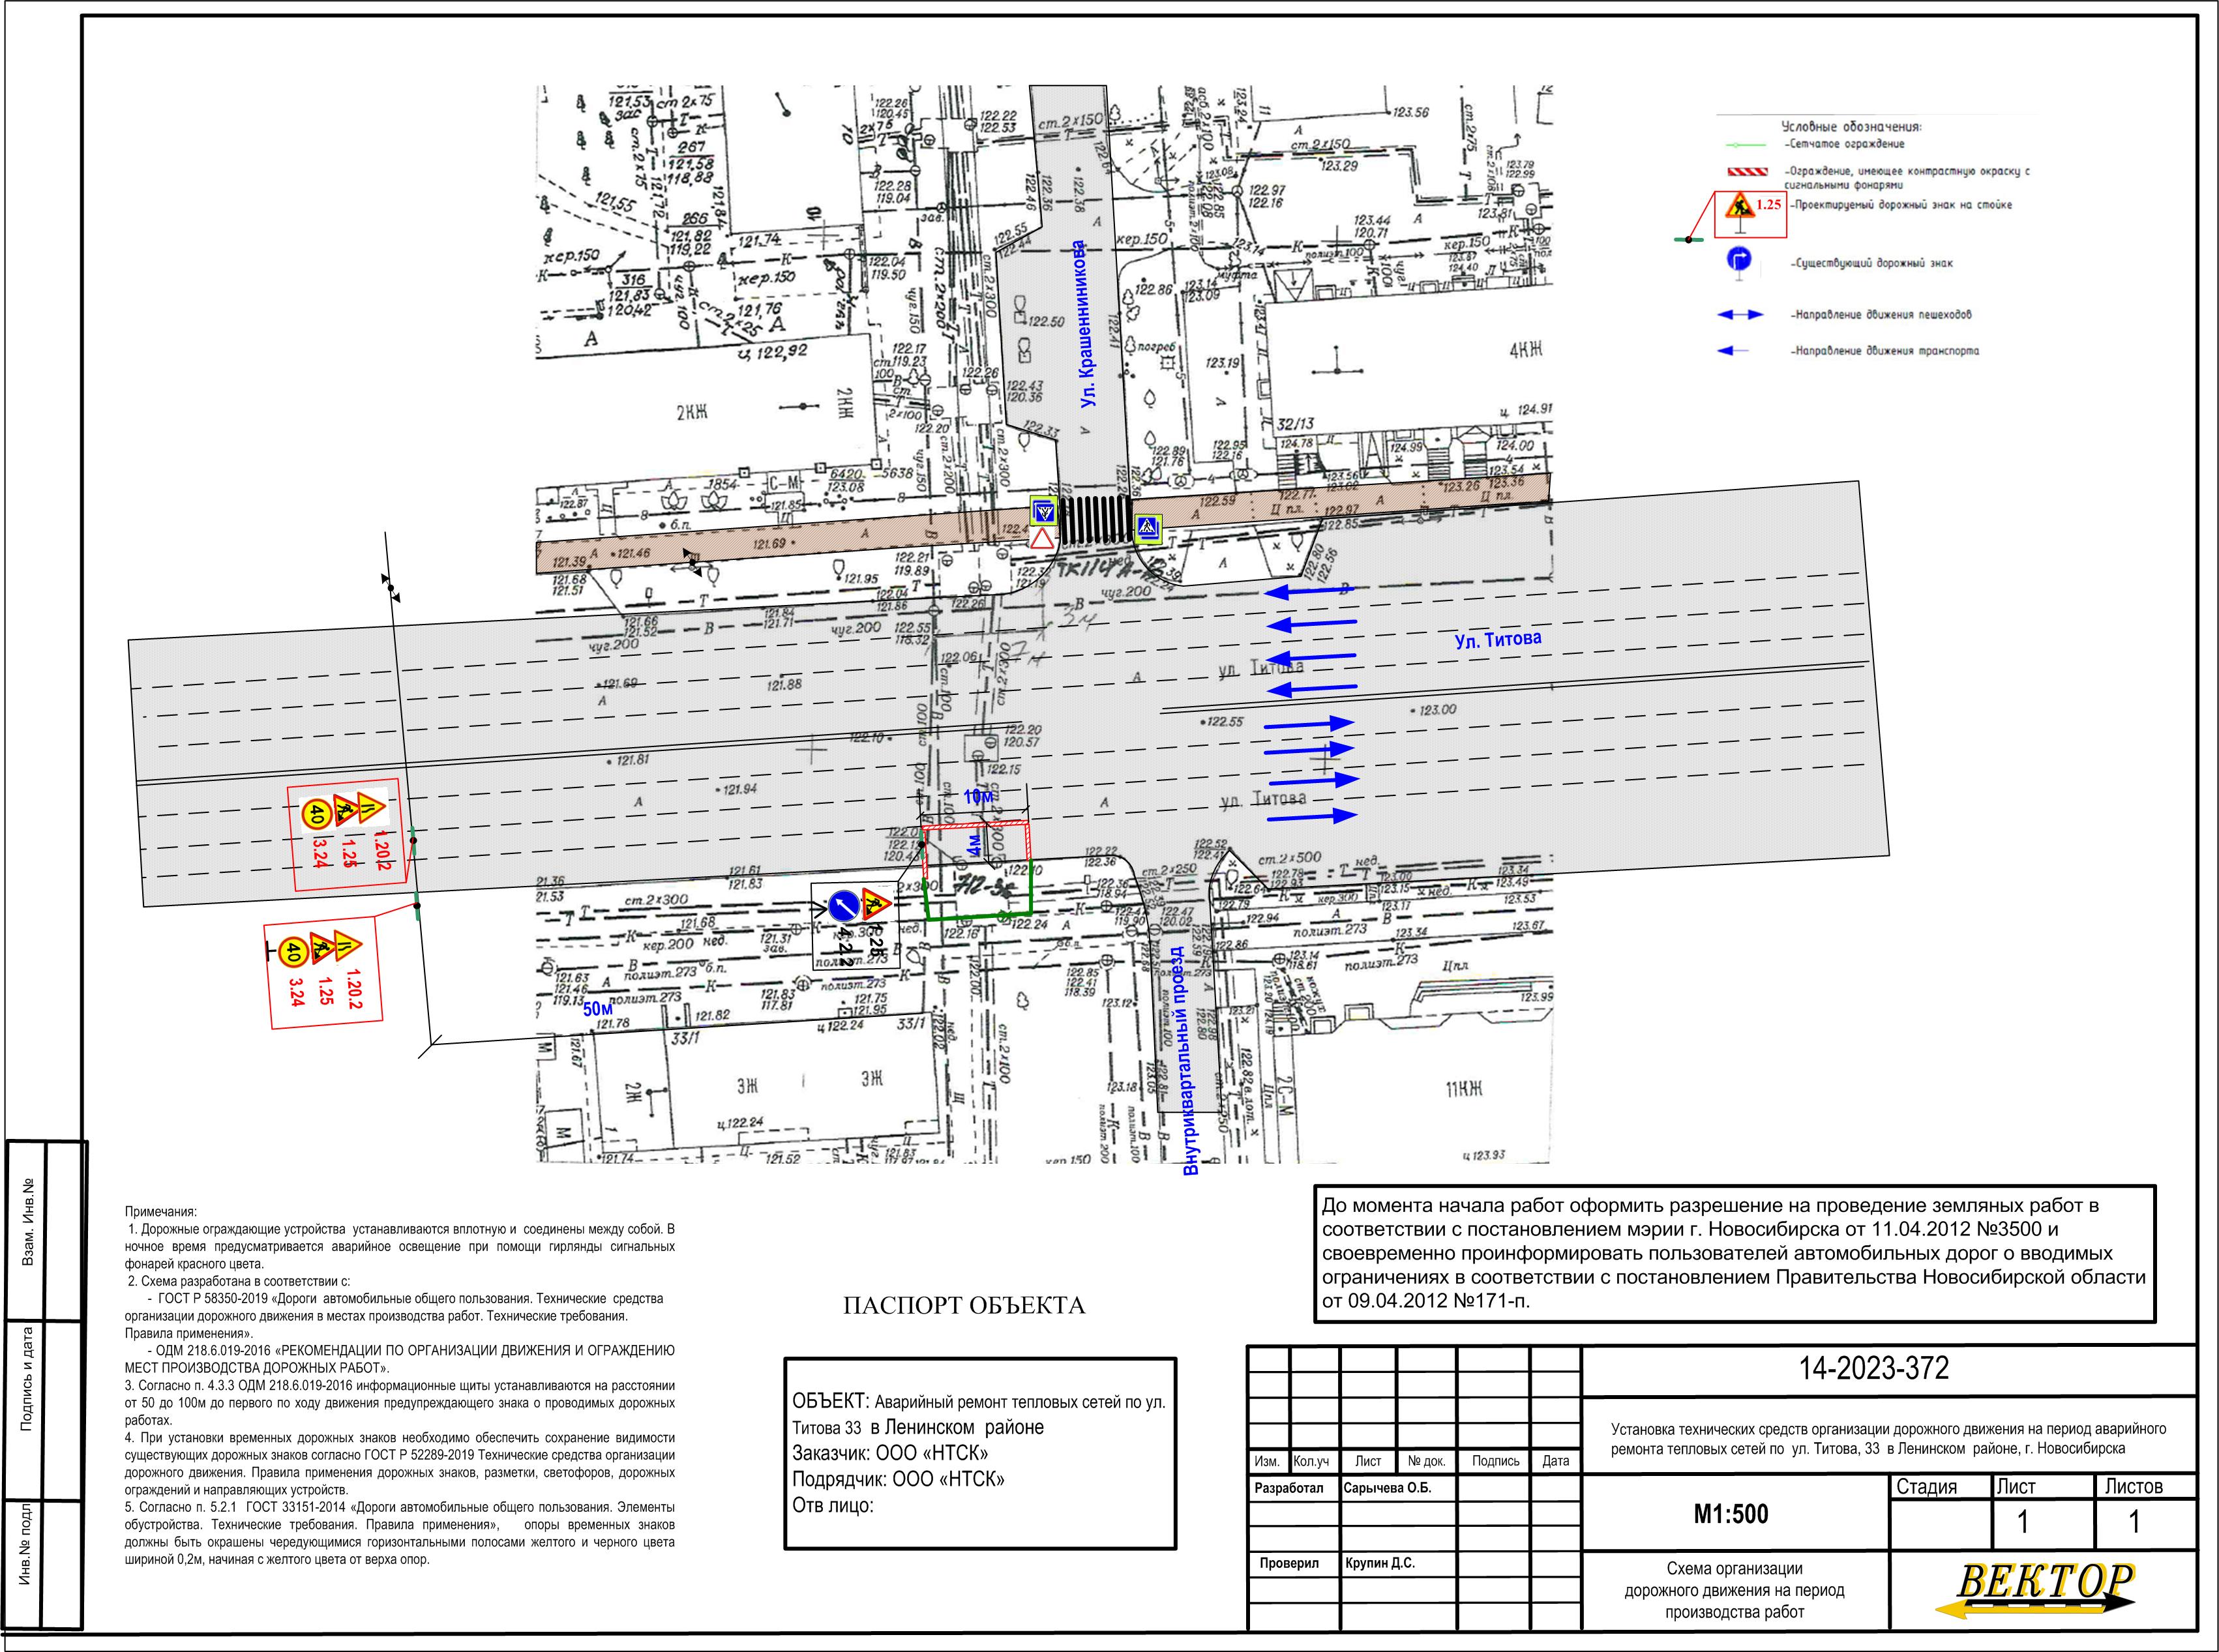
Task: Click the Подпись и дата side label
Action: point(28,1380)
